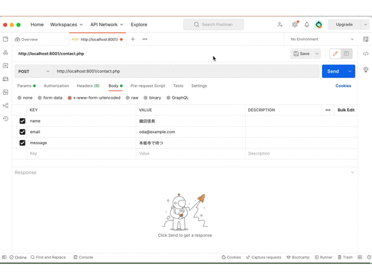The width and height of the screenshot is (372, 279).
Task: Open the Console in status bar
Action: click(83, 257)
